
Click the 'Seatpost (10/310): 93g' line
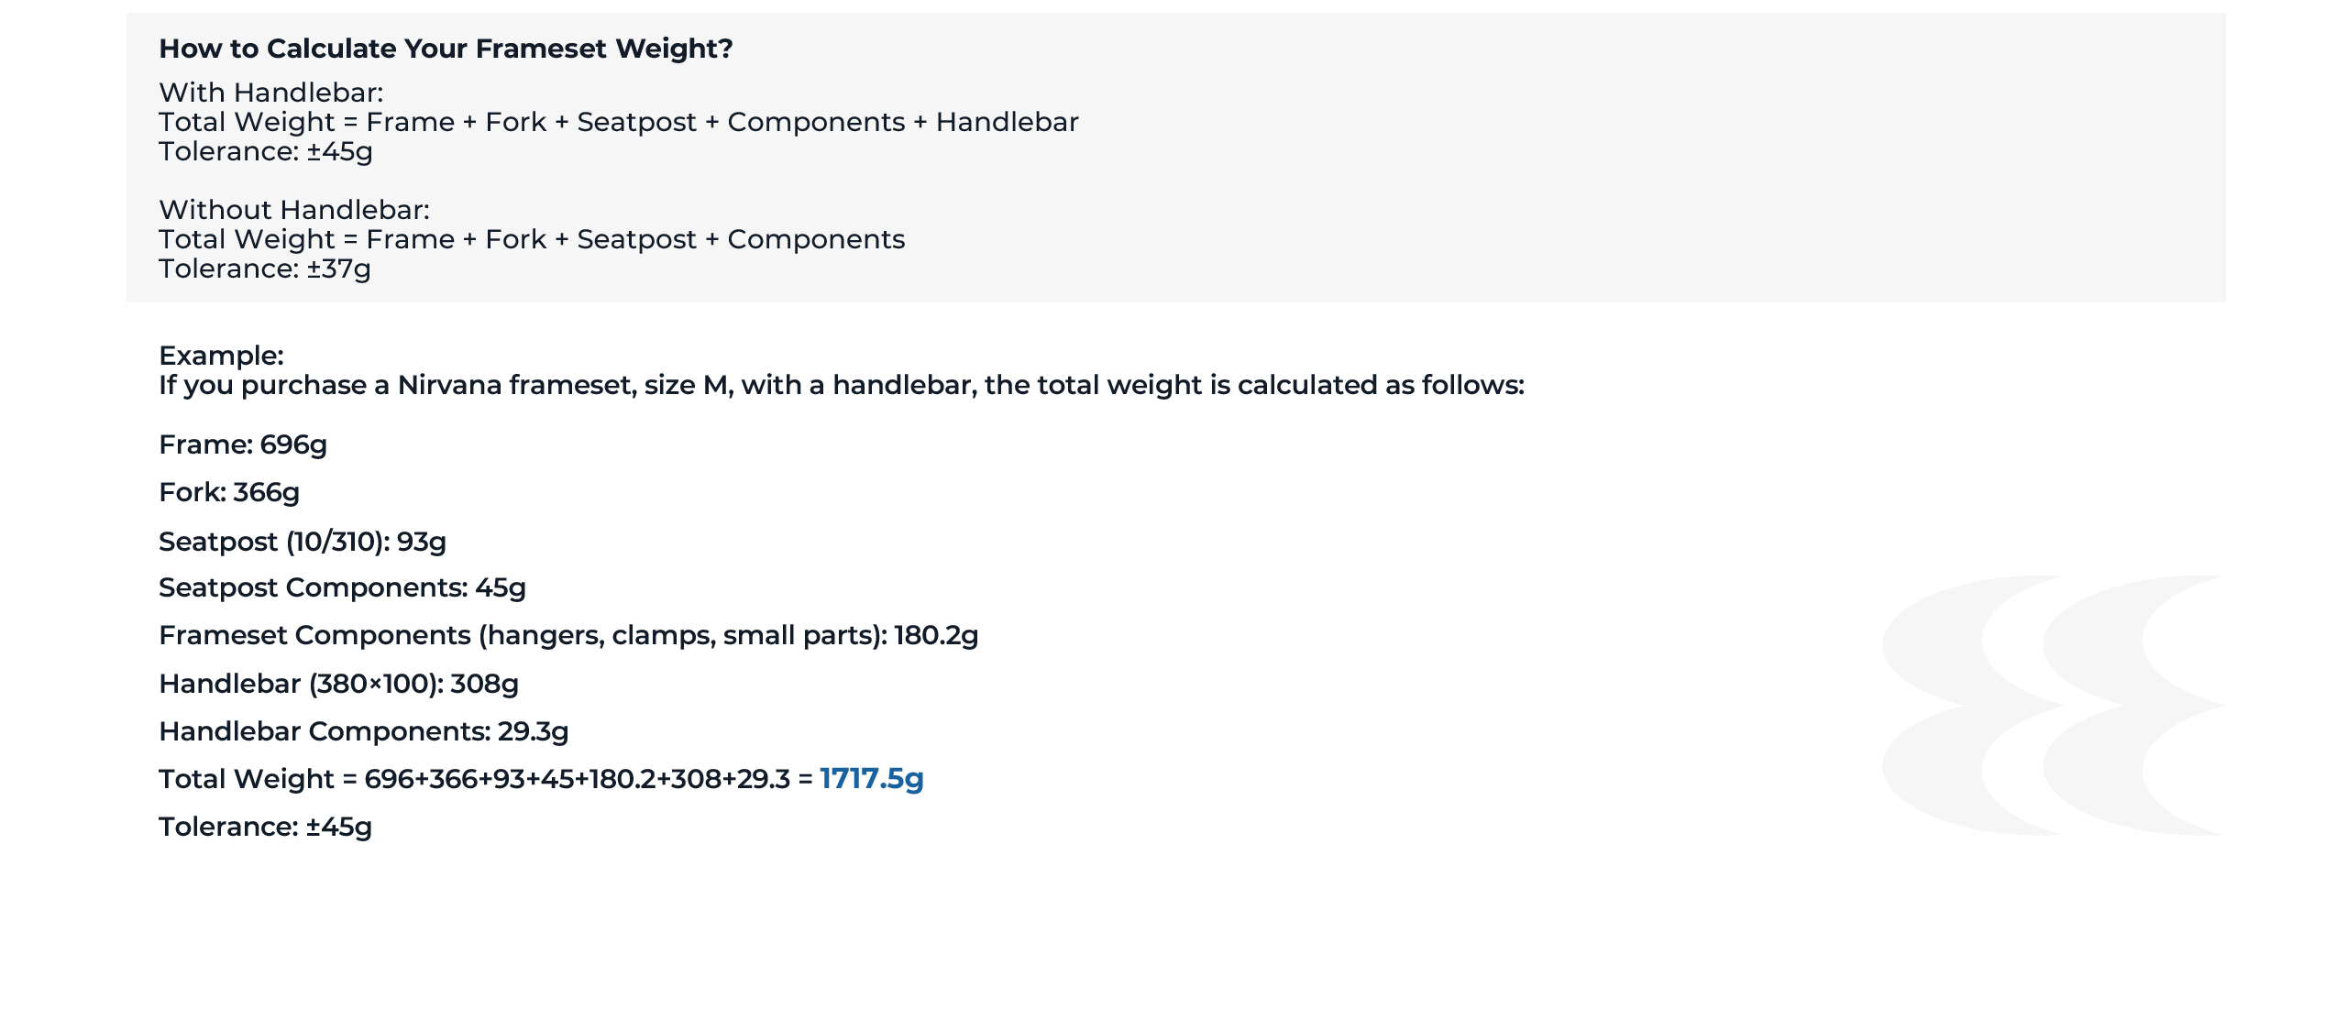tap(302, 542)
